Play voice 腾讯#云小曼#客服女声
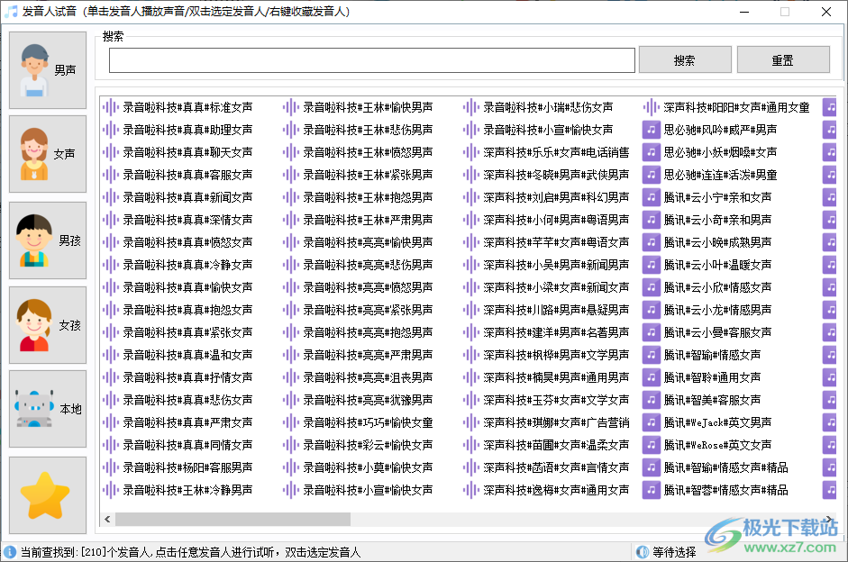 pyautogui.click(x=717, y=332)
